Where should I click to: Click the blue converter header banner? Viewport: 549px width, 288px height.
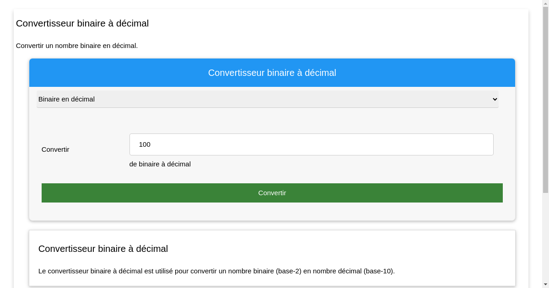pos(272,72)
